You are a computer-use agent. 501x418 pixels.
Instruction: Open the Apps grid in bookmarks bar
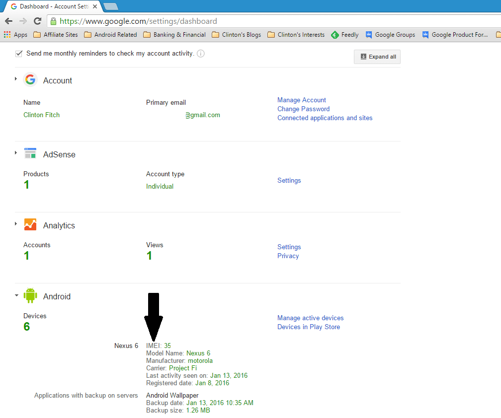tap(16, 34)
